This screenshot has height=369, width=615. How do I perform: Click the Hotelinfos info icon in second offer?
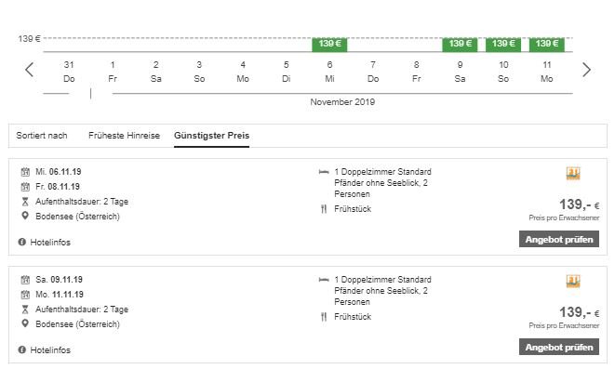22,349
